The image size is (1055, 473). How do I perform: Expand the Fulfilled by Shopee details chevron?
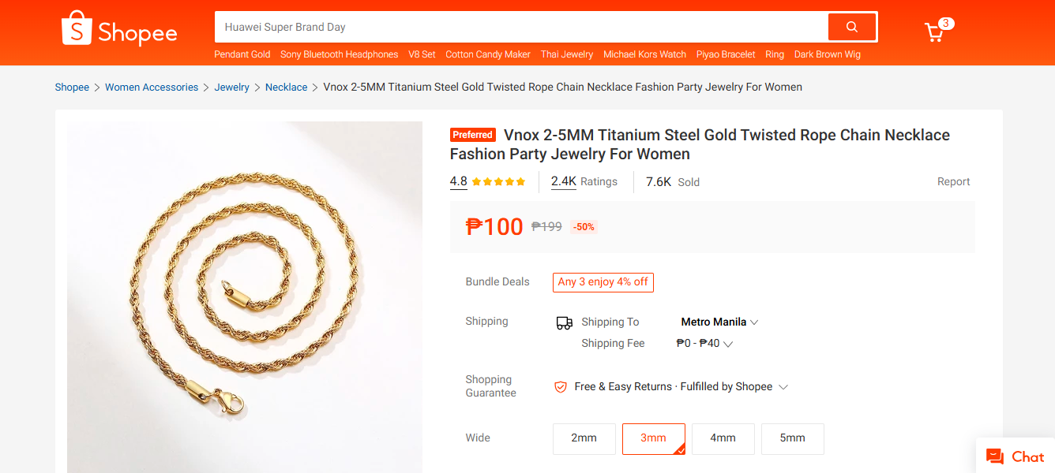[x=783, y=386]
